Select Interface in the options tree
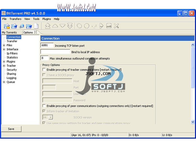196x147 pixels. [12, 49]
